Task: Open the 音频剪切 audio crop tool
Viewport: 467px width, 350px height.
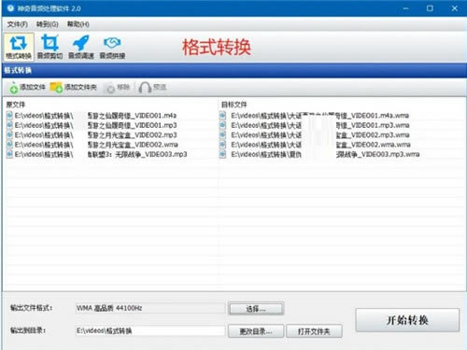Action: coord(50,47)
